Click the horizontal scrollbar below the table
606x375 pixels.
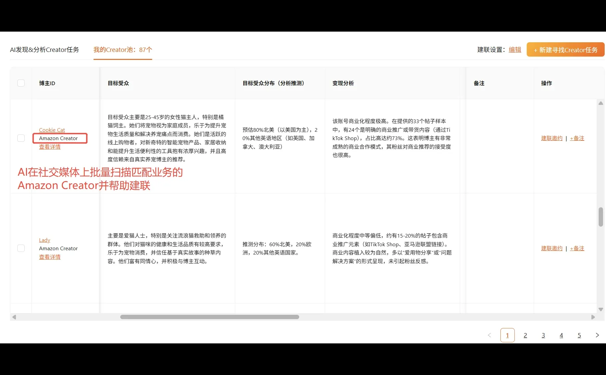point(210,317)
